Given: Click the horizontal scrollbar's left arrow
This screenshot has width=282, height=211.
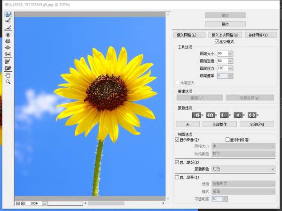Looking at the screenshot, I should pos(86,203).
